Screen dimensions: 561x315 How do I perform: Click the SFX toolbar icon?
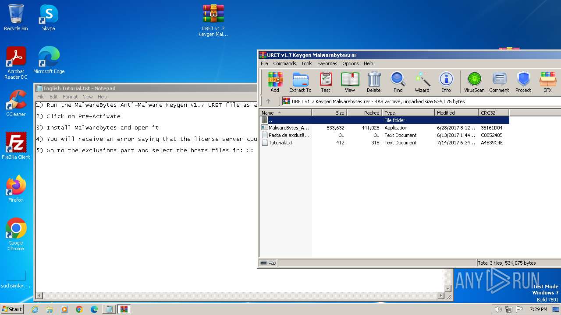548,82
